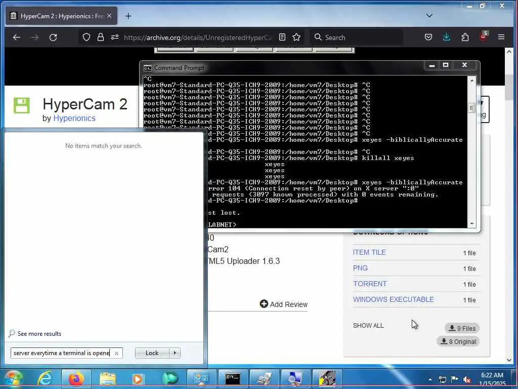Click SHOW ALL download options
518x389 pixels.
368,326
